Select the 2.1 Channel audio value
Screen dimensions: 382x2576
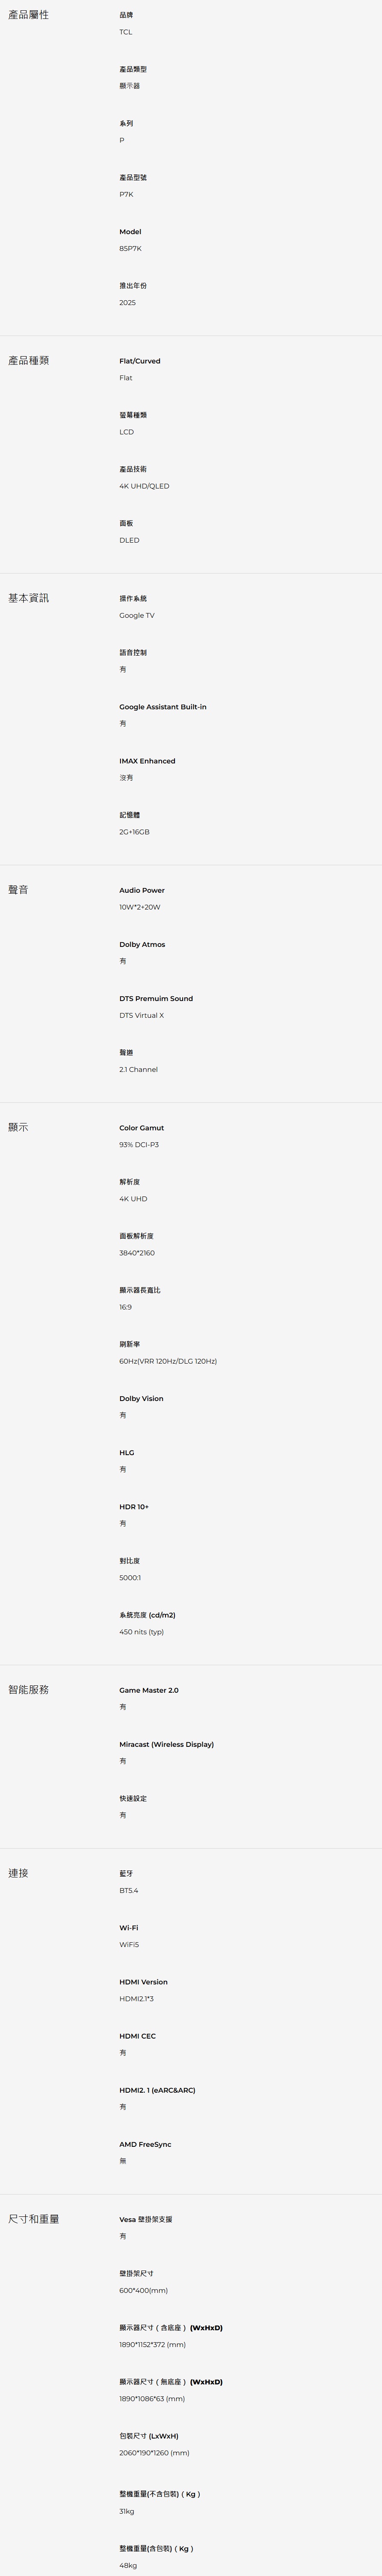point(138,1069)
